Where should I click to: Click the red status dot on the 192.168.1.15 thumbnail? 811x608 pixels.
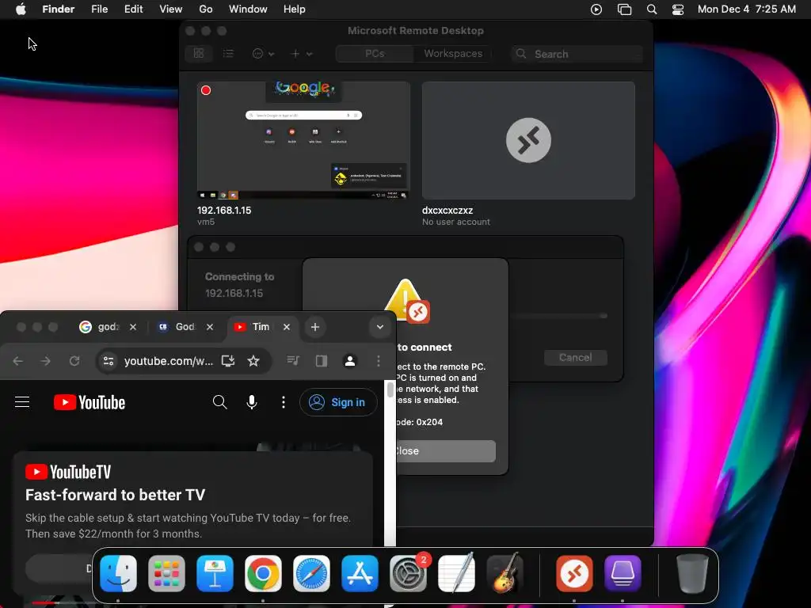click(206, 90)
